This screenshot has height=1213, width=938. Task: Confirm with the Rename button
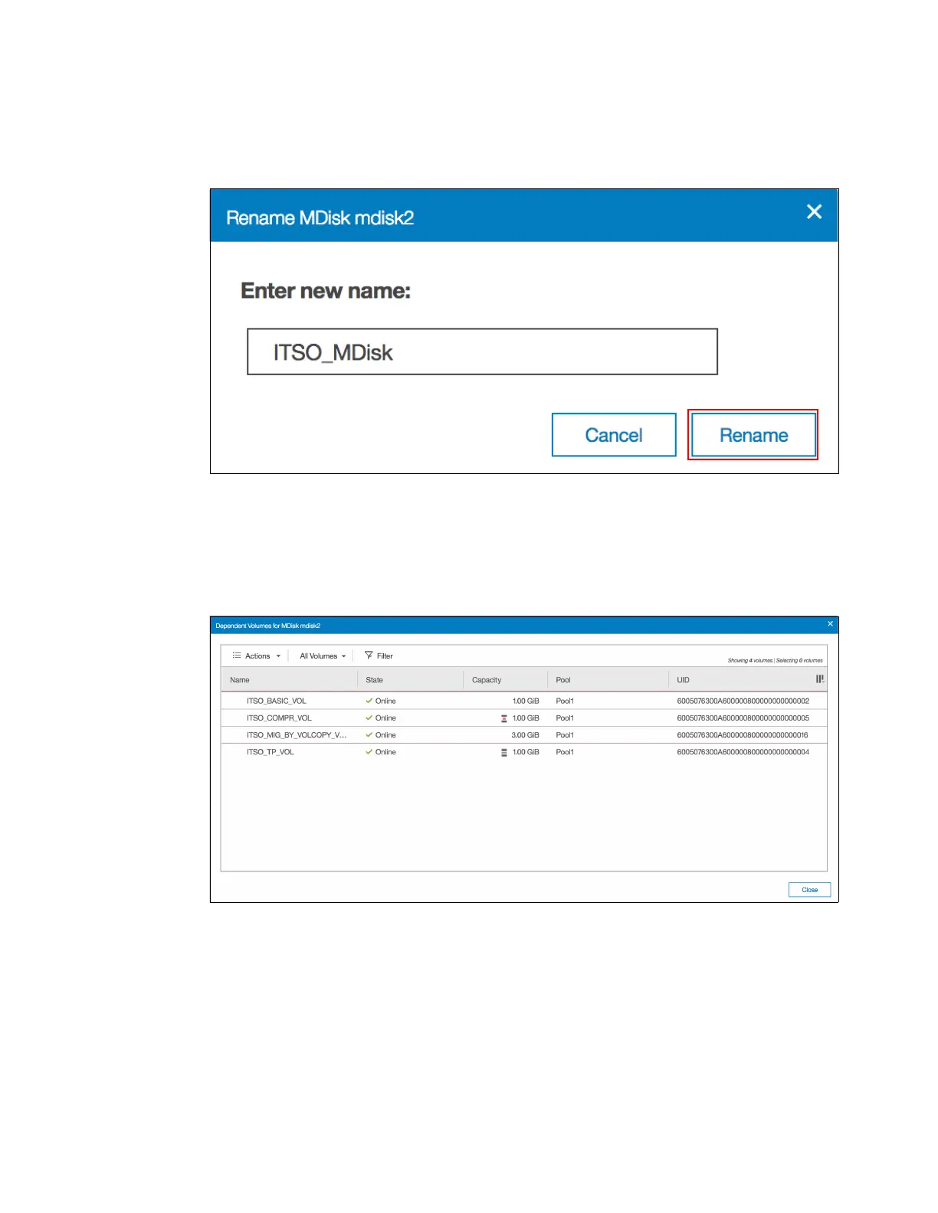(753, 435)
